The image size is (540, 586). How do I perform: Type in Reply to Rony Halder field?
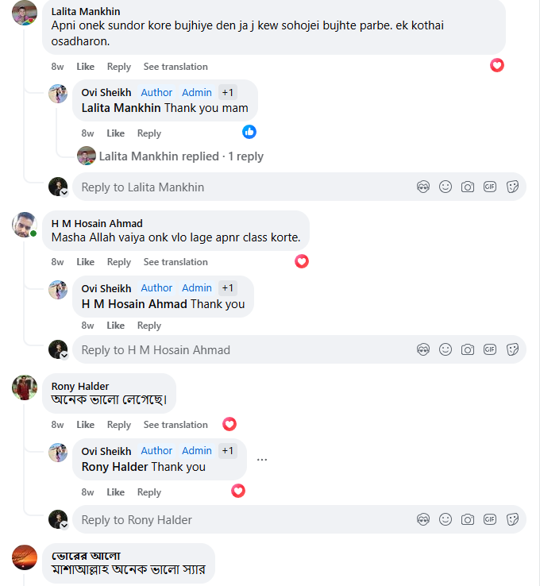[238, 519]
